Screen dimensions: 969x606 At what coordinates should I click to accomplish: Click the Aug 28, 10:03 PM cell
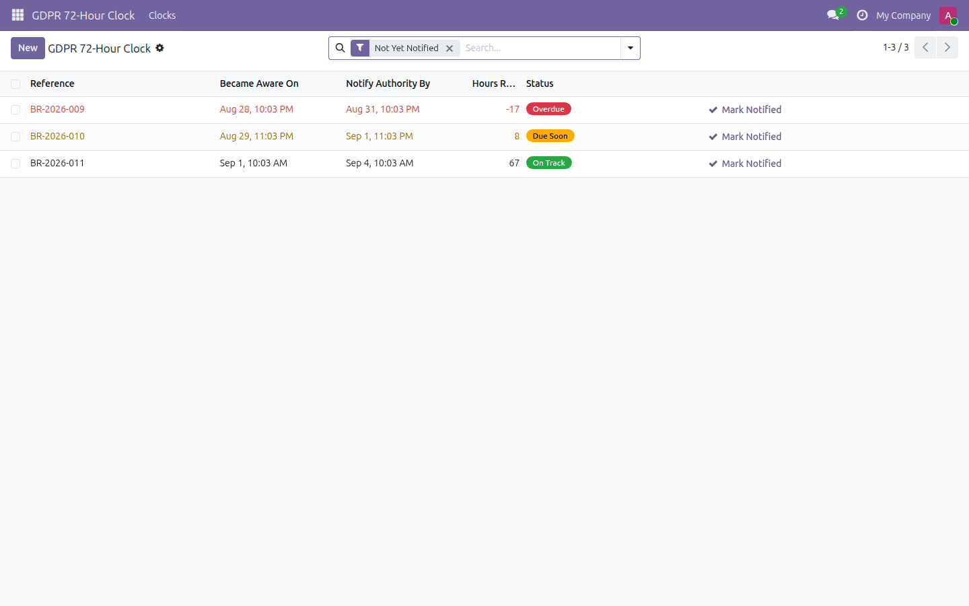pyautogui.click(x=256, y=109)
